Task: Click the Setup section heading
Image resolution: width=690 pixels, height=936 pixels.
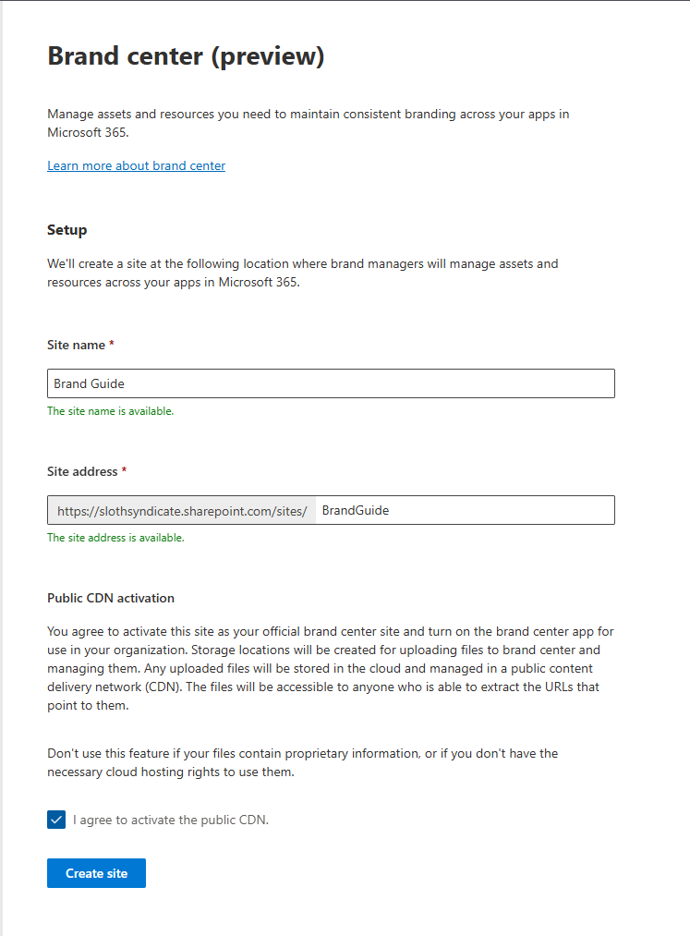Action: point(67,230)
